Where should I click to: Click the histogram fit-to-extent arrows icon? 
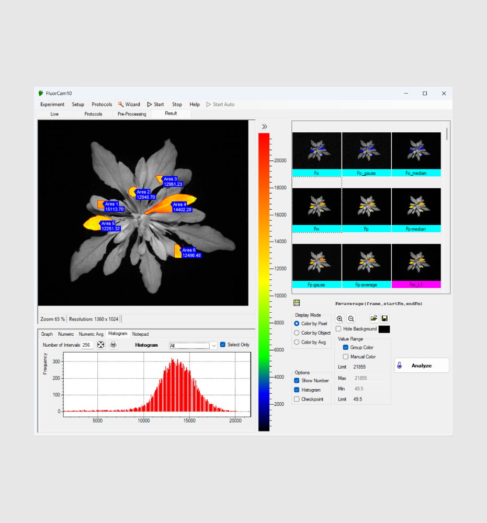click(x=101, y=345)
